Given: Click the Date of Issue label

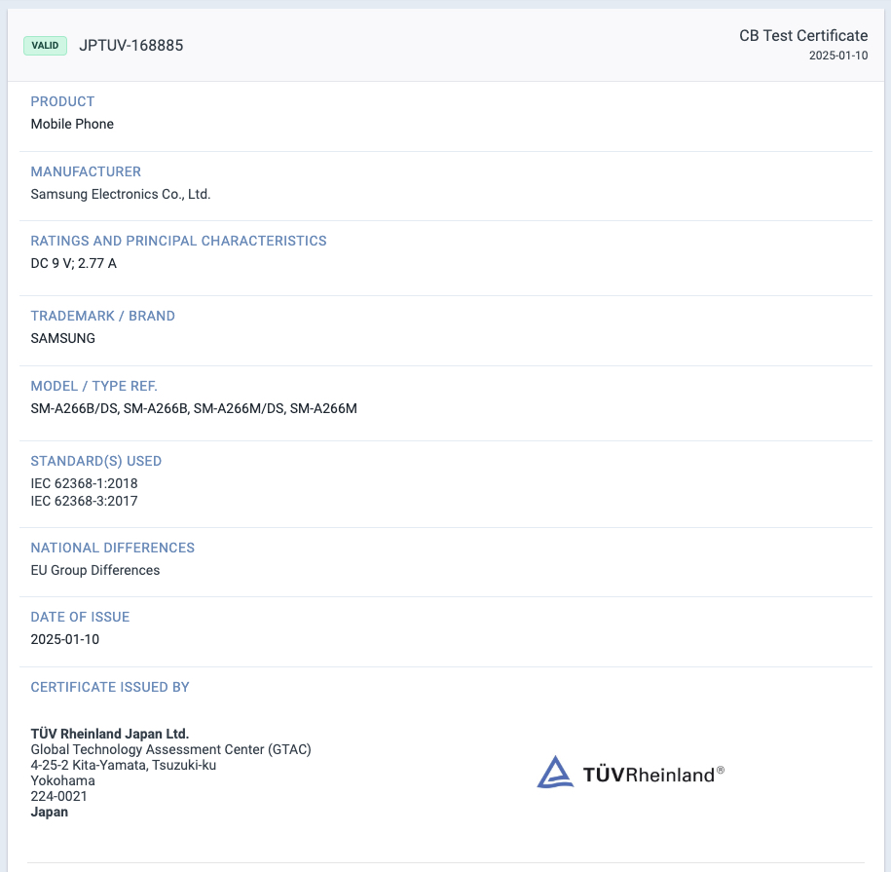Looking at the screenshot, I should click(x=80, y=617).
